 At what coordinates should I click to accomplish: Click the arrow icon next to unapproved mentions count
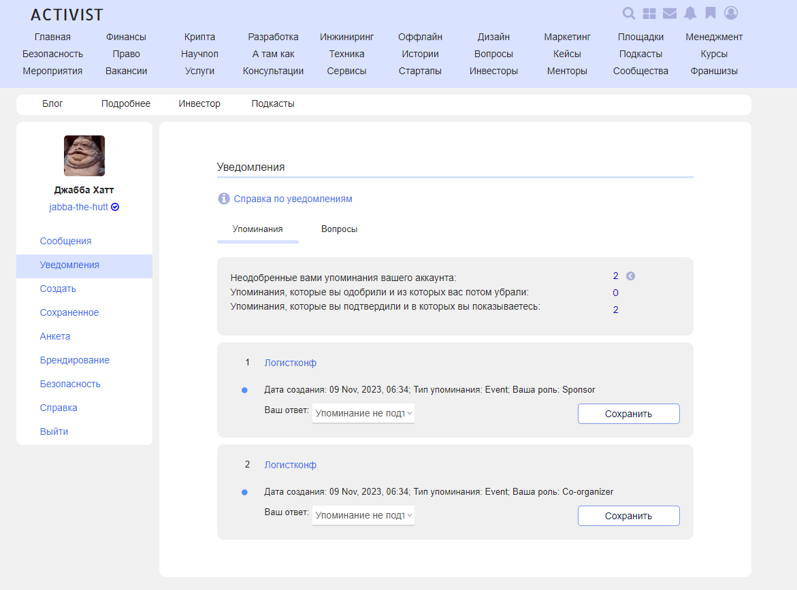click(x=630, y=276)
